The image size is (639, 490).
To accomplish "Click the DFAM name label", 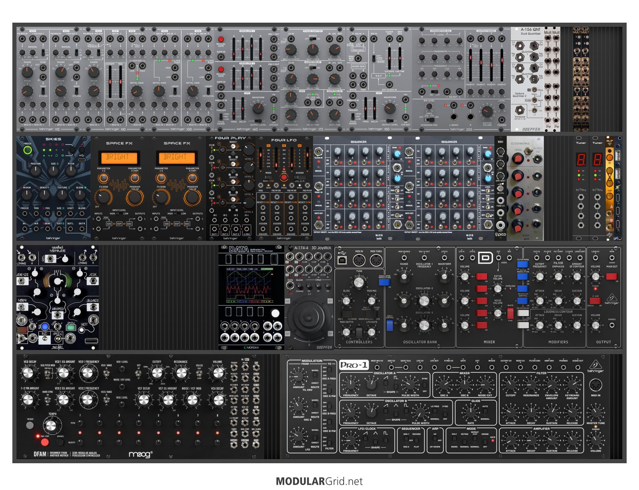I will tap(40, 454).
